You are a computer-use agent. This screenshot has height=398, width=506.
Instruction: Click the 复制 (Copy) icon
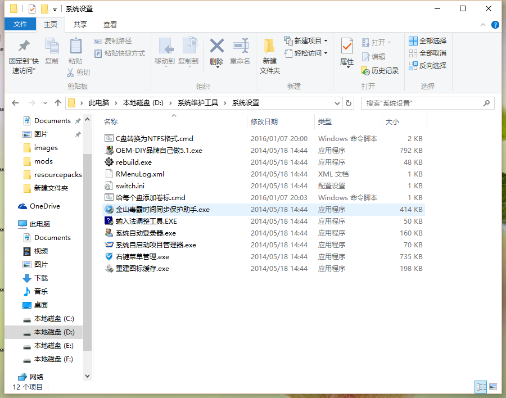point(52,51)
